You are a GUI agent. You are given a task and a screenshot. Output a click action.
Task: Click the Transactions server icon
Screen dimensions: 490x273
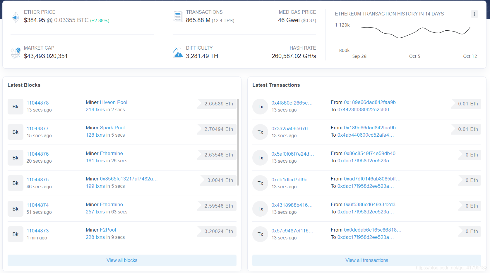(178, 17)
